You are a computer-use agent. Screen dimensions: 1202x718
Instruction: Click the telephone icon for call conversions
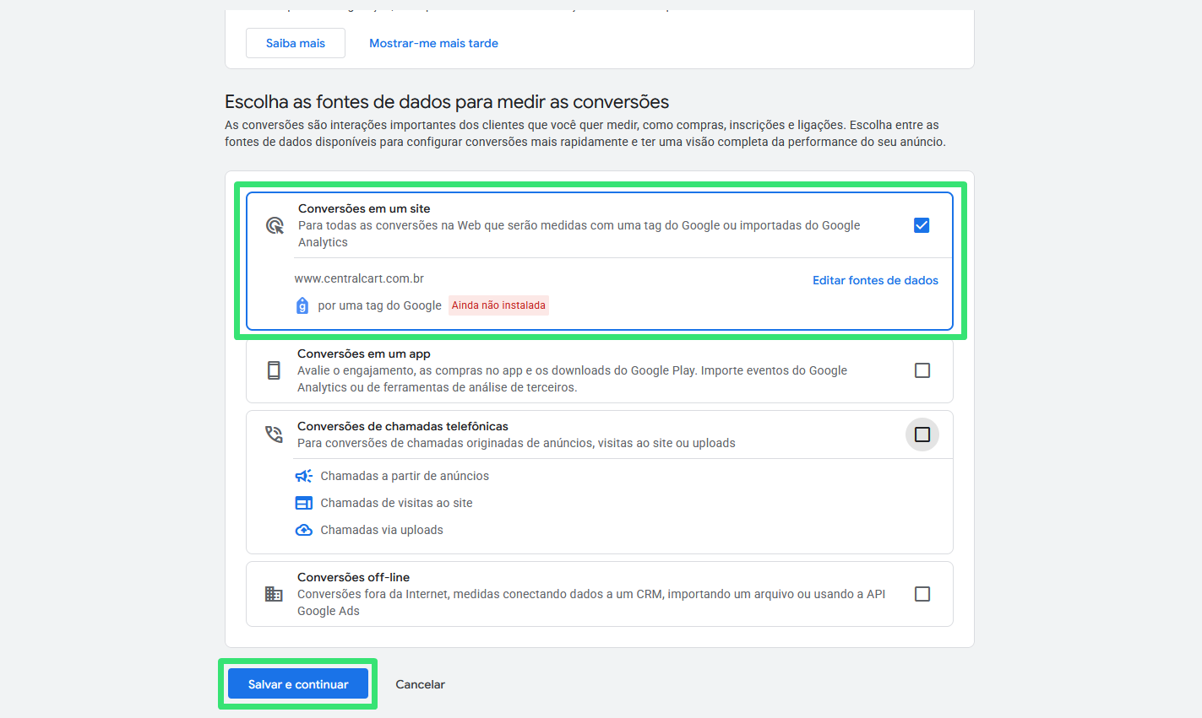click(274, 433)
